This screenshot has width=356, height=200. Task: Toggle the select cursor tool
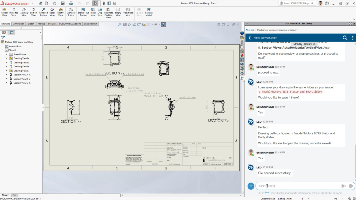[x=95, y=3]
